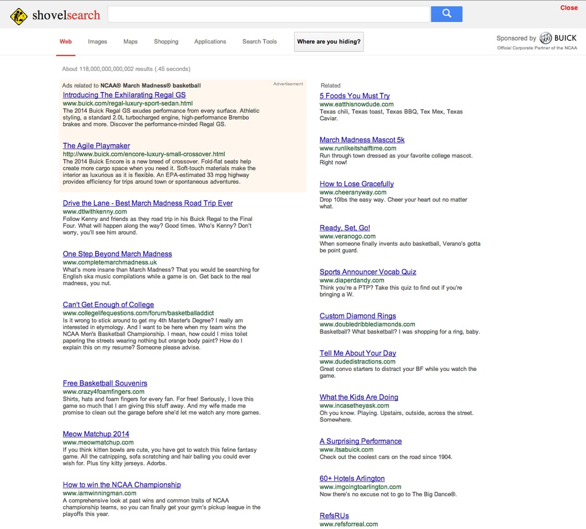Screen dimensions: 586x529
Task: Follow 'How to Lose Gracefully' link
Action: pyautogui.click(x=357, y=184)
